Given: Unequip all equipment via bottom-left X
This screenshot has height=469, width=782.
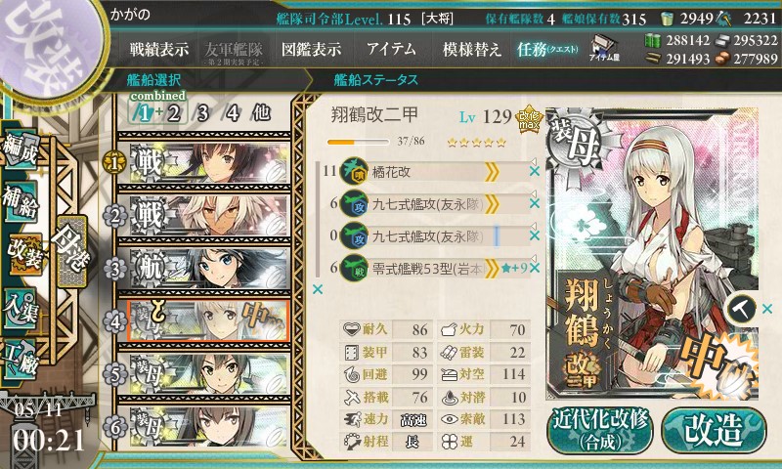Looking at the screenshot, I should (x=317, y=289).
